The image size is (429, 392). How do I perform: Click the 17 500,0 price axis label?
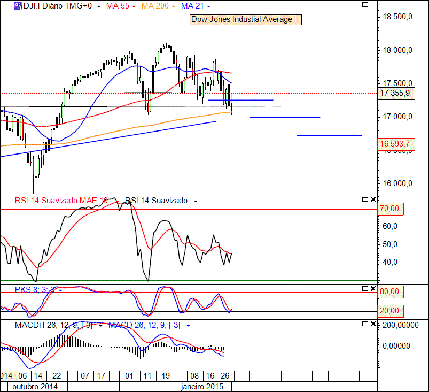397,83
